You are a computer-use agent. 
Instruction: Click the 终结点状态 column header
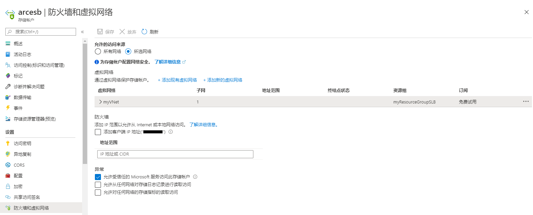[x=339, y=90]
